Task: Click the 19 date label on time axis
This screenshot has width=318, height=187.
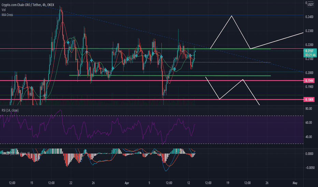Action: (x=228, y=183)
